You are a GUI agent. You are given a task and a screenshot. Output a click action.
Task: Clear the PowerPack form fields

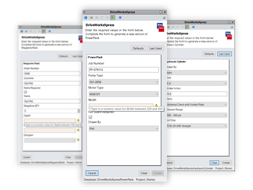click(144, 173)
